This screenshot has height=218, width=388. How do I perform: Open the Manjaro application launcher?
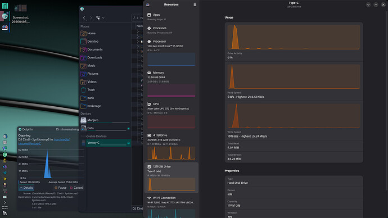tap(5, 6)
